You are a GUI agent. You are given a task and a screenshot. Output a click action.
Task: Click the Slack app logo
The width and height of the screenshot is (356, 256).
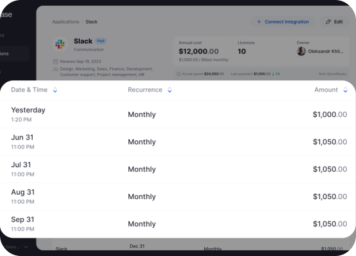[x=60, y=44]
